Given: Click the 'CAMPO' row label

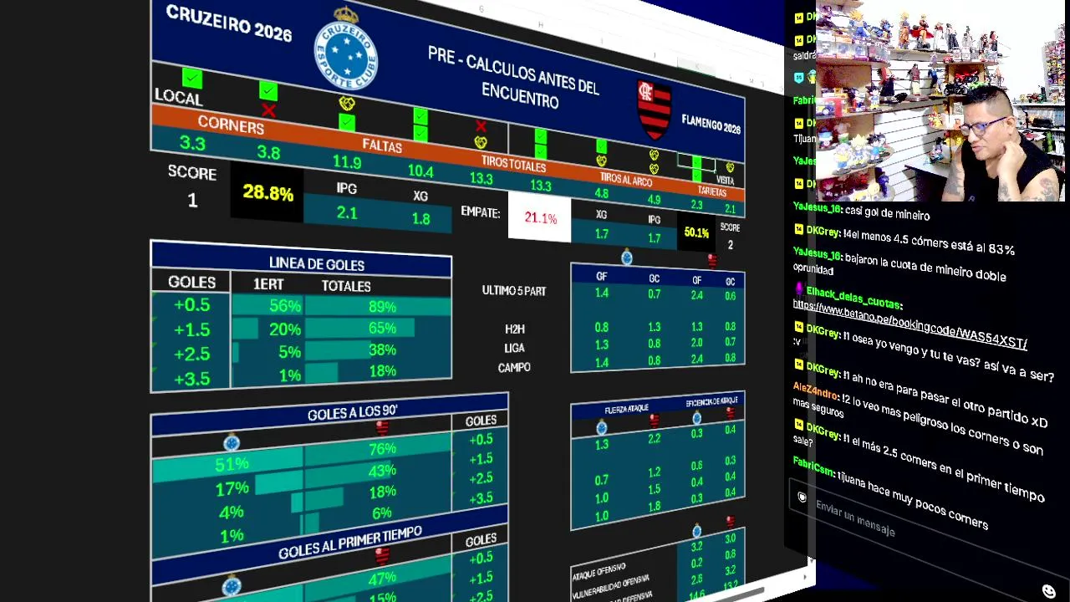Looking at the screenshot, I should 514,367.
